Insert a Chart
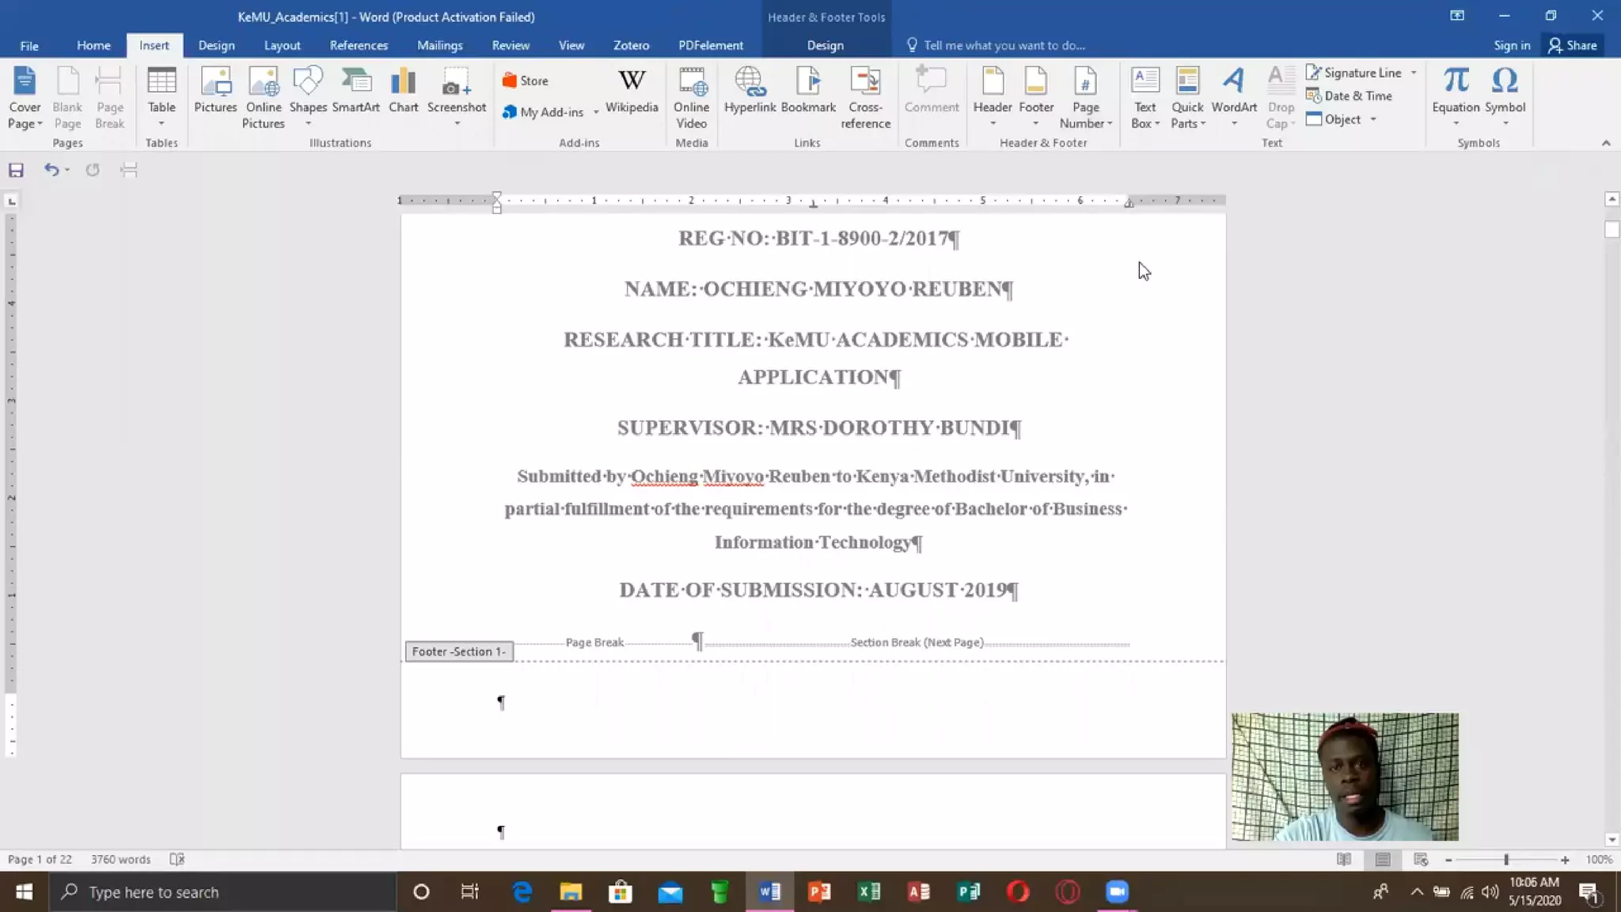 pos(404,90)
